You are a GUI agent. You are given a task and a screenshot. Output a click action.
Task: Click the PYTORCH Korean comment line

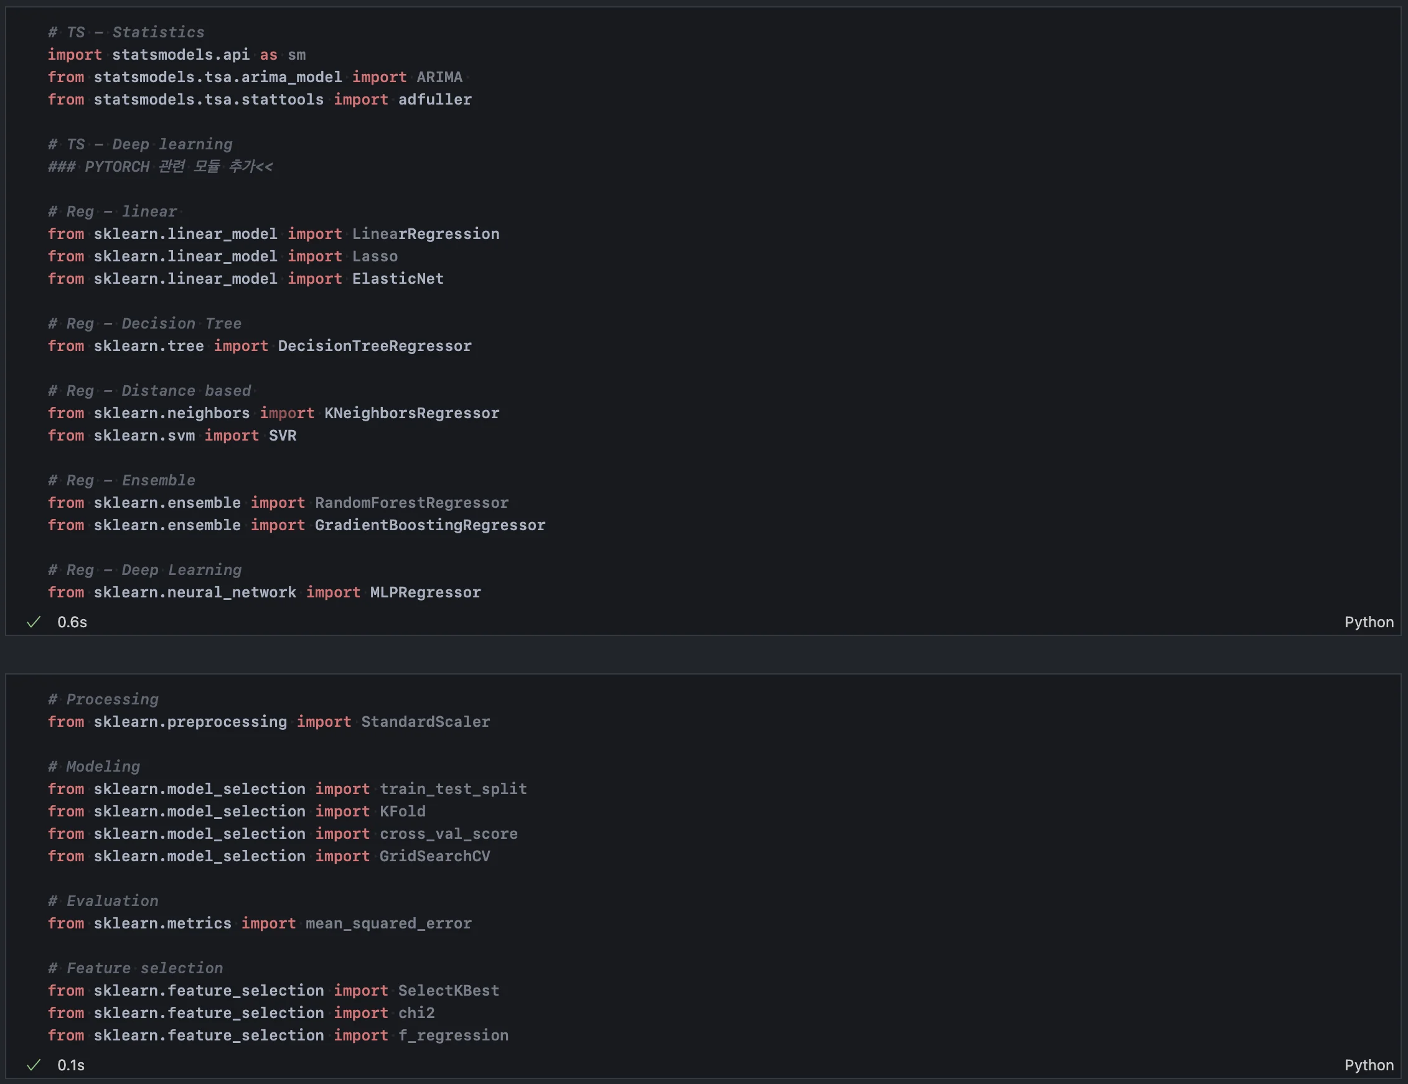click(161, 167)
